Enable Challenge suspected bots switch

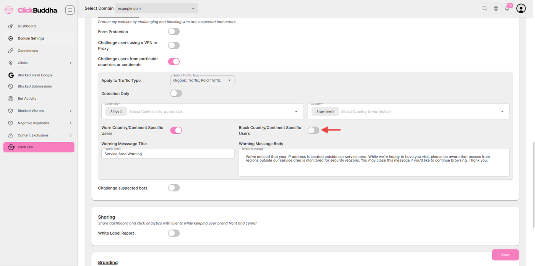click(174, 188)
